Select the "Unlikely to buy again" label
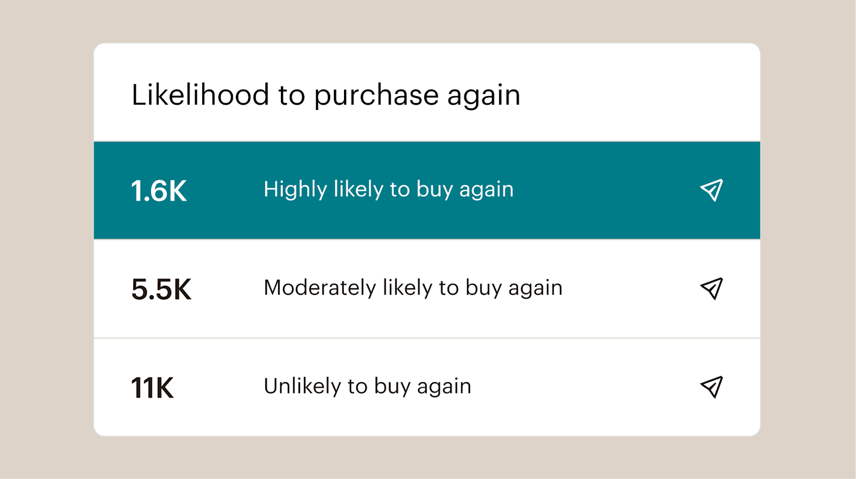The width and height of the screenshot is (856, 479). (368, 386)
